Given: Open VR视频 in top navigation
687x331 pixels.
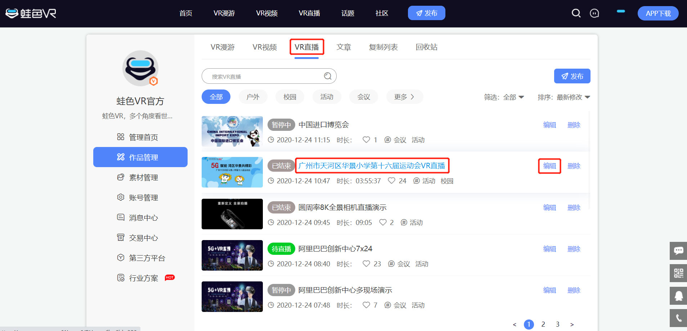Looking at the screenshot, I should point(267,13).
